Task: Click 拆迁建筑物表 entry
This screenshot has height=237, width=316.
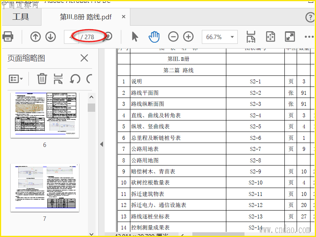Action: click(148, 194)
